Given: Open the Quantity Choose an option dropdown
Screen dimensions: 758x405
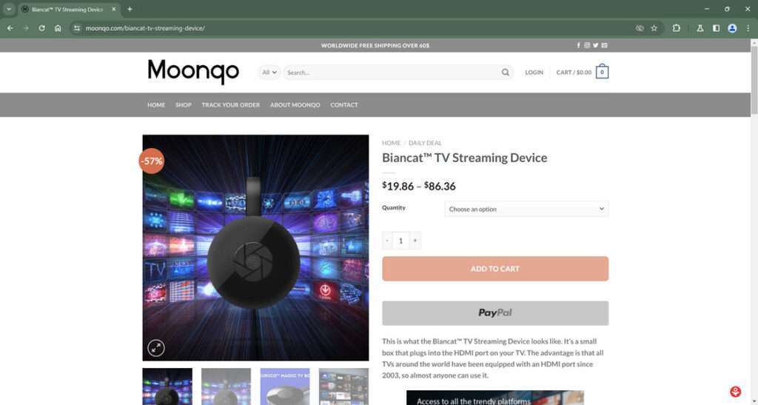Looking at the screenshot, I should pos(526,210).
